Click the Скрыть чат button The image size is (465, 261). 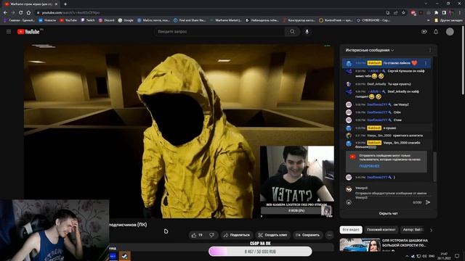pyautogui.click(x=388, y=213)
